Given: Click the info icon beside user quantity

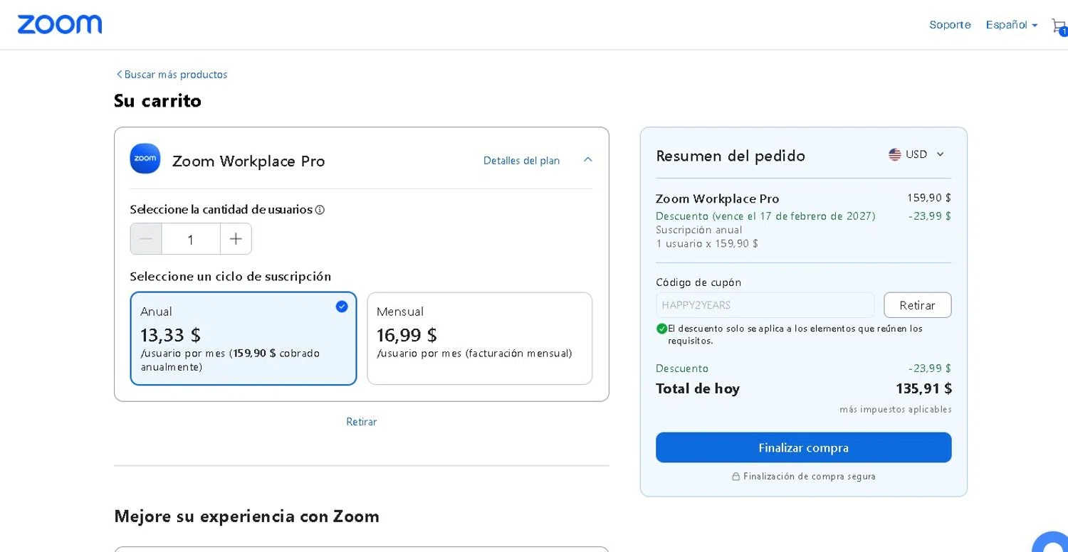Looking at the screenshot, I should 320,210.
